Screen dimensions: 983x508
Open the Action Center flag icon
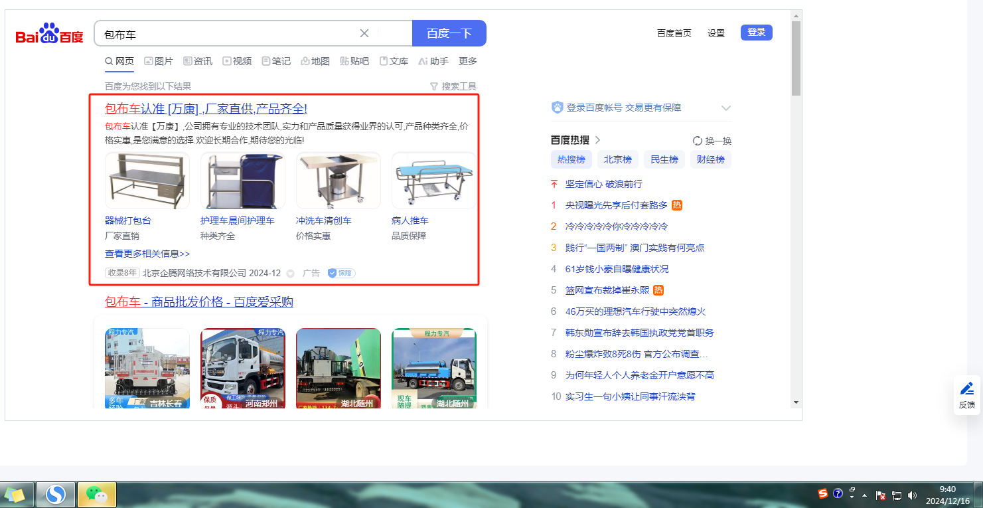(881, 495)
